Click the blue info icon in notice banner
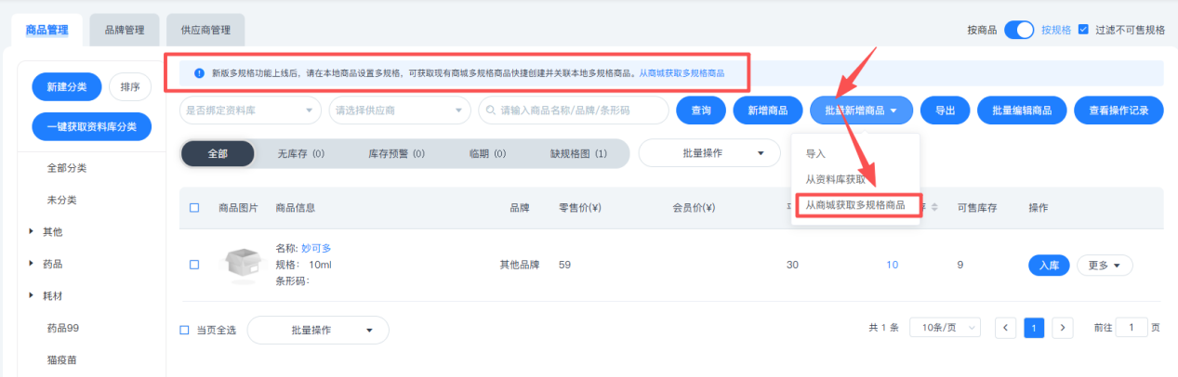1178x377 pixels. (x=199, y=73)
